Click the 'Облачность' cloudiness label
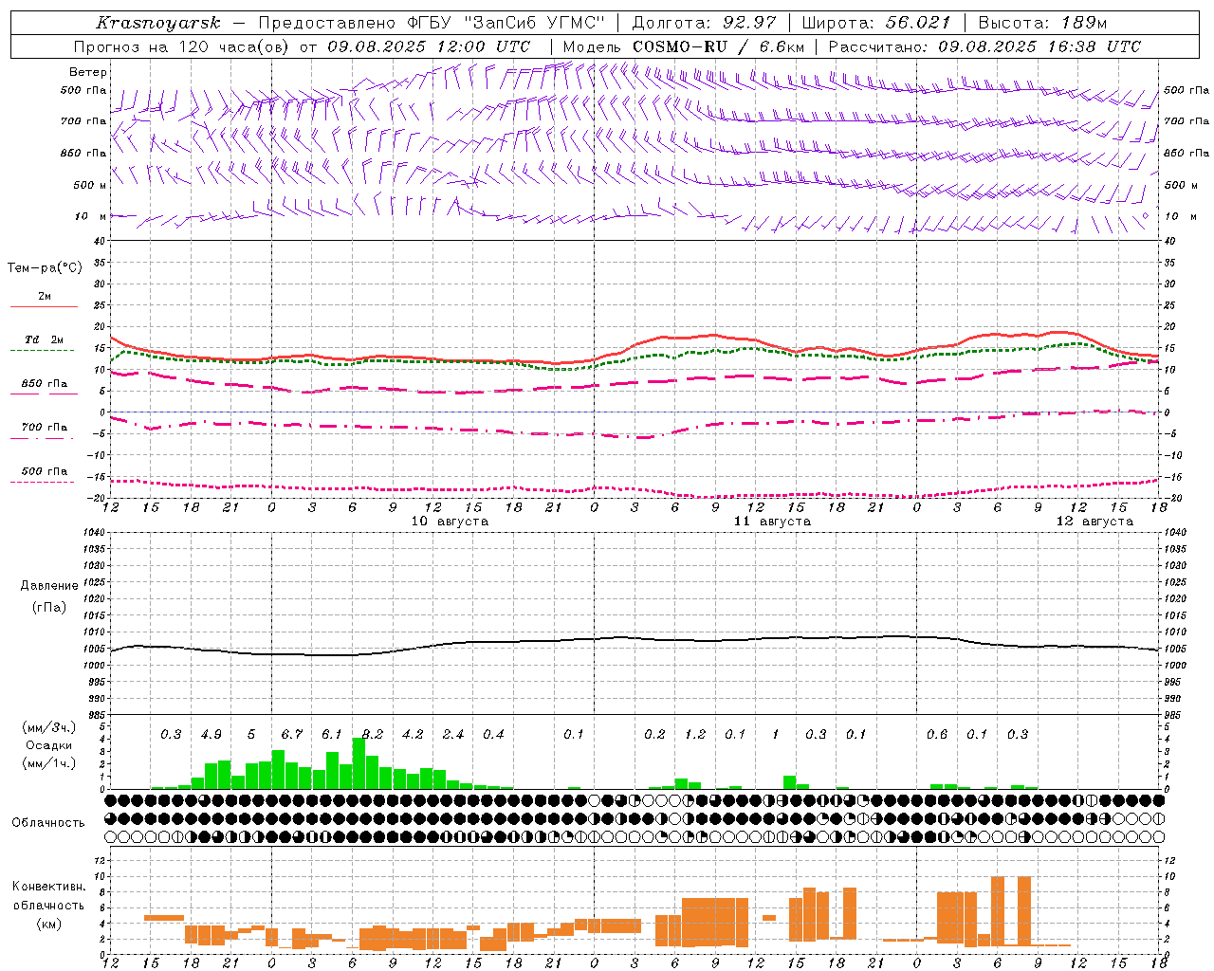The image size is (1214, 971). coord(48,823)
